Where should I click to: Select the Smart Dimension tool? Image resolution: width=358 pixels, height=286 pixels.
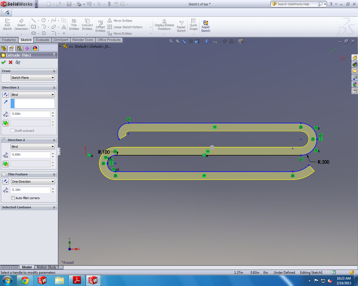[x=21, y=25]
